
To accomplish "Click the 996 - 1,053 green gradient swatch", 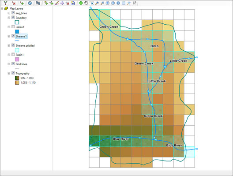I will (17, 78).
